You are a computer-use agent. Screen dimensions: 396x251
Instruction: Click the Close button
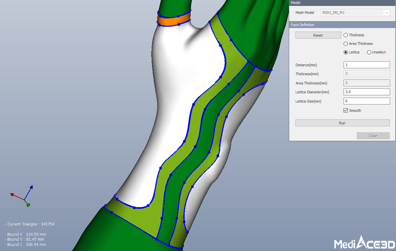point(373,136)
